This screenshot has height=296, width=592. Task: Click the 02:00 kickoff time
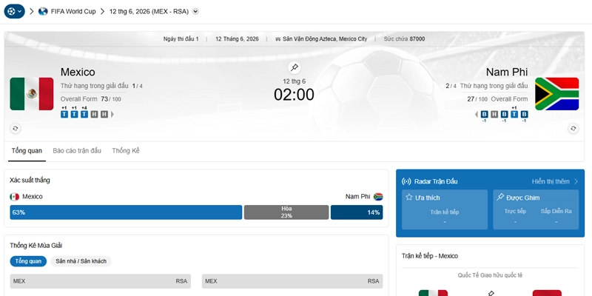click(294, 95)
